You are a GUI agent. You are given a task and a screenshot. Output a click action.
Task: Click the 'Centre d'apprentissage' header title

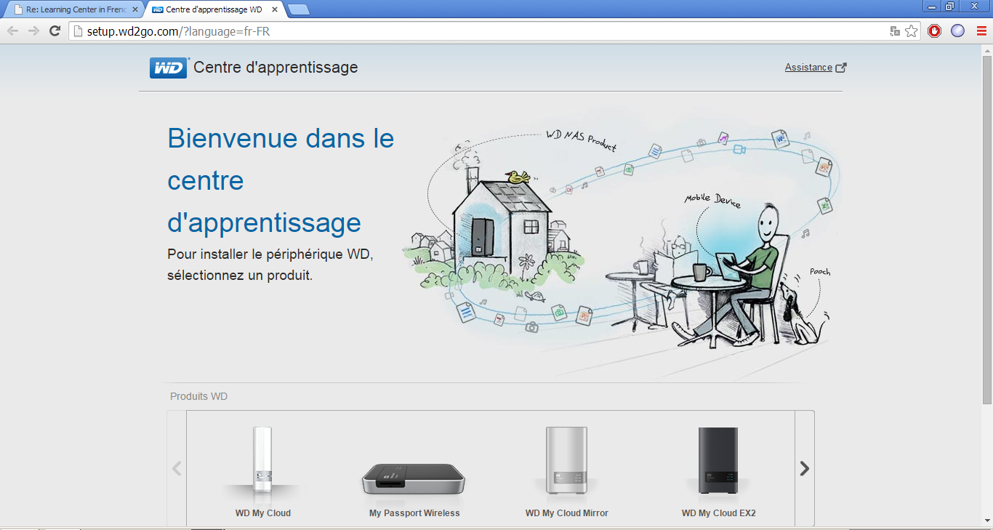[276, 68]
